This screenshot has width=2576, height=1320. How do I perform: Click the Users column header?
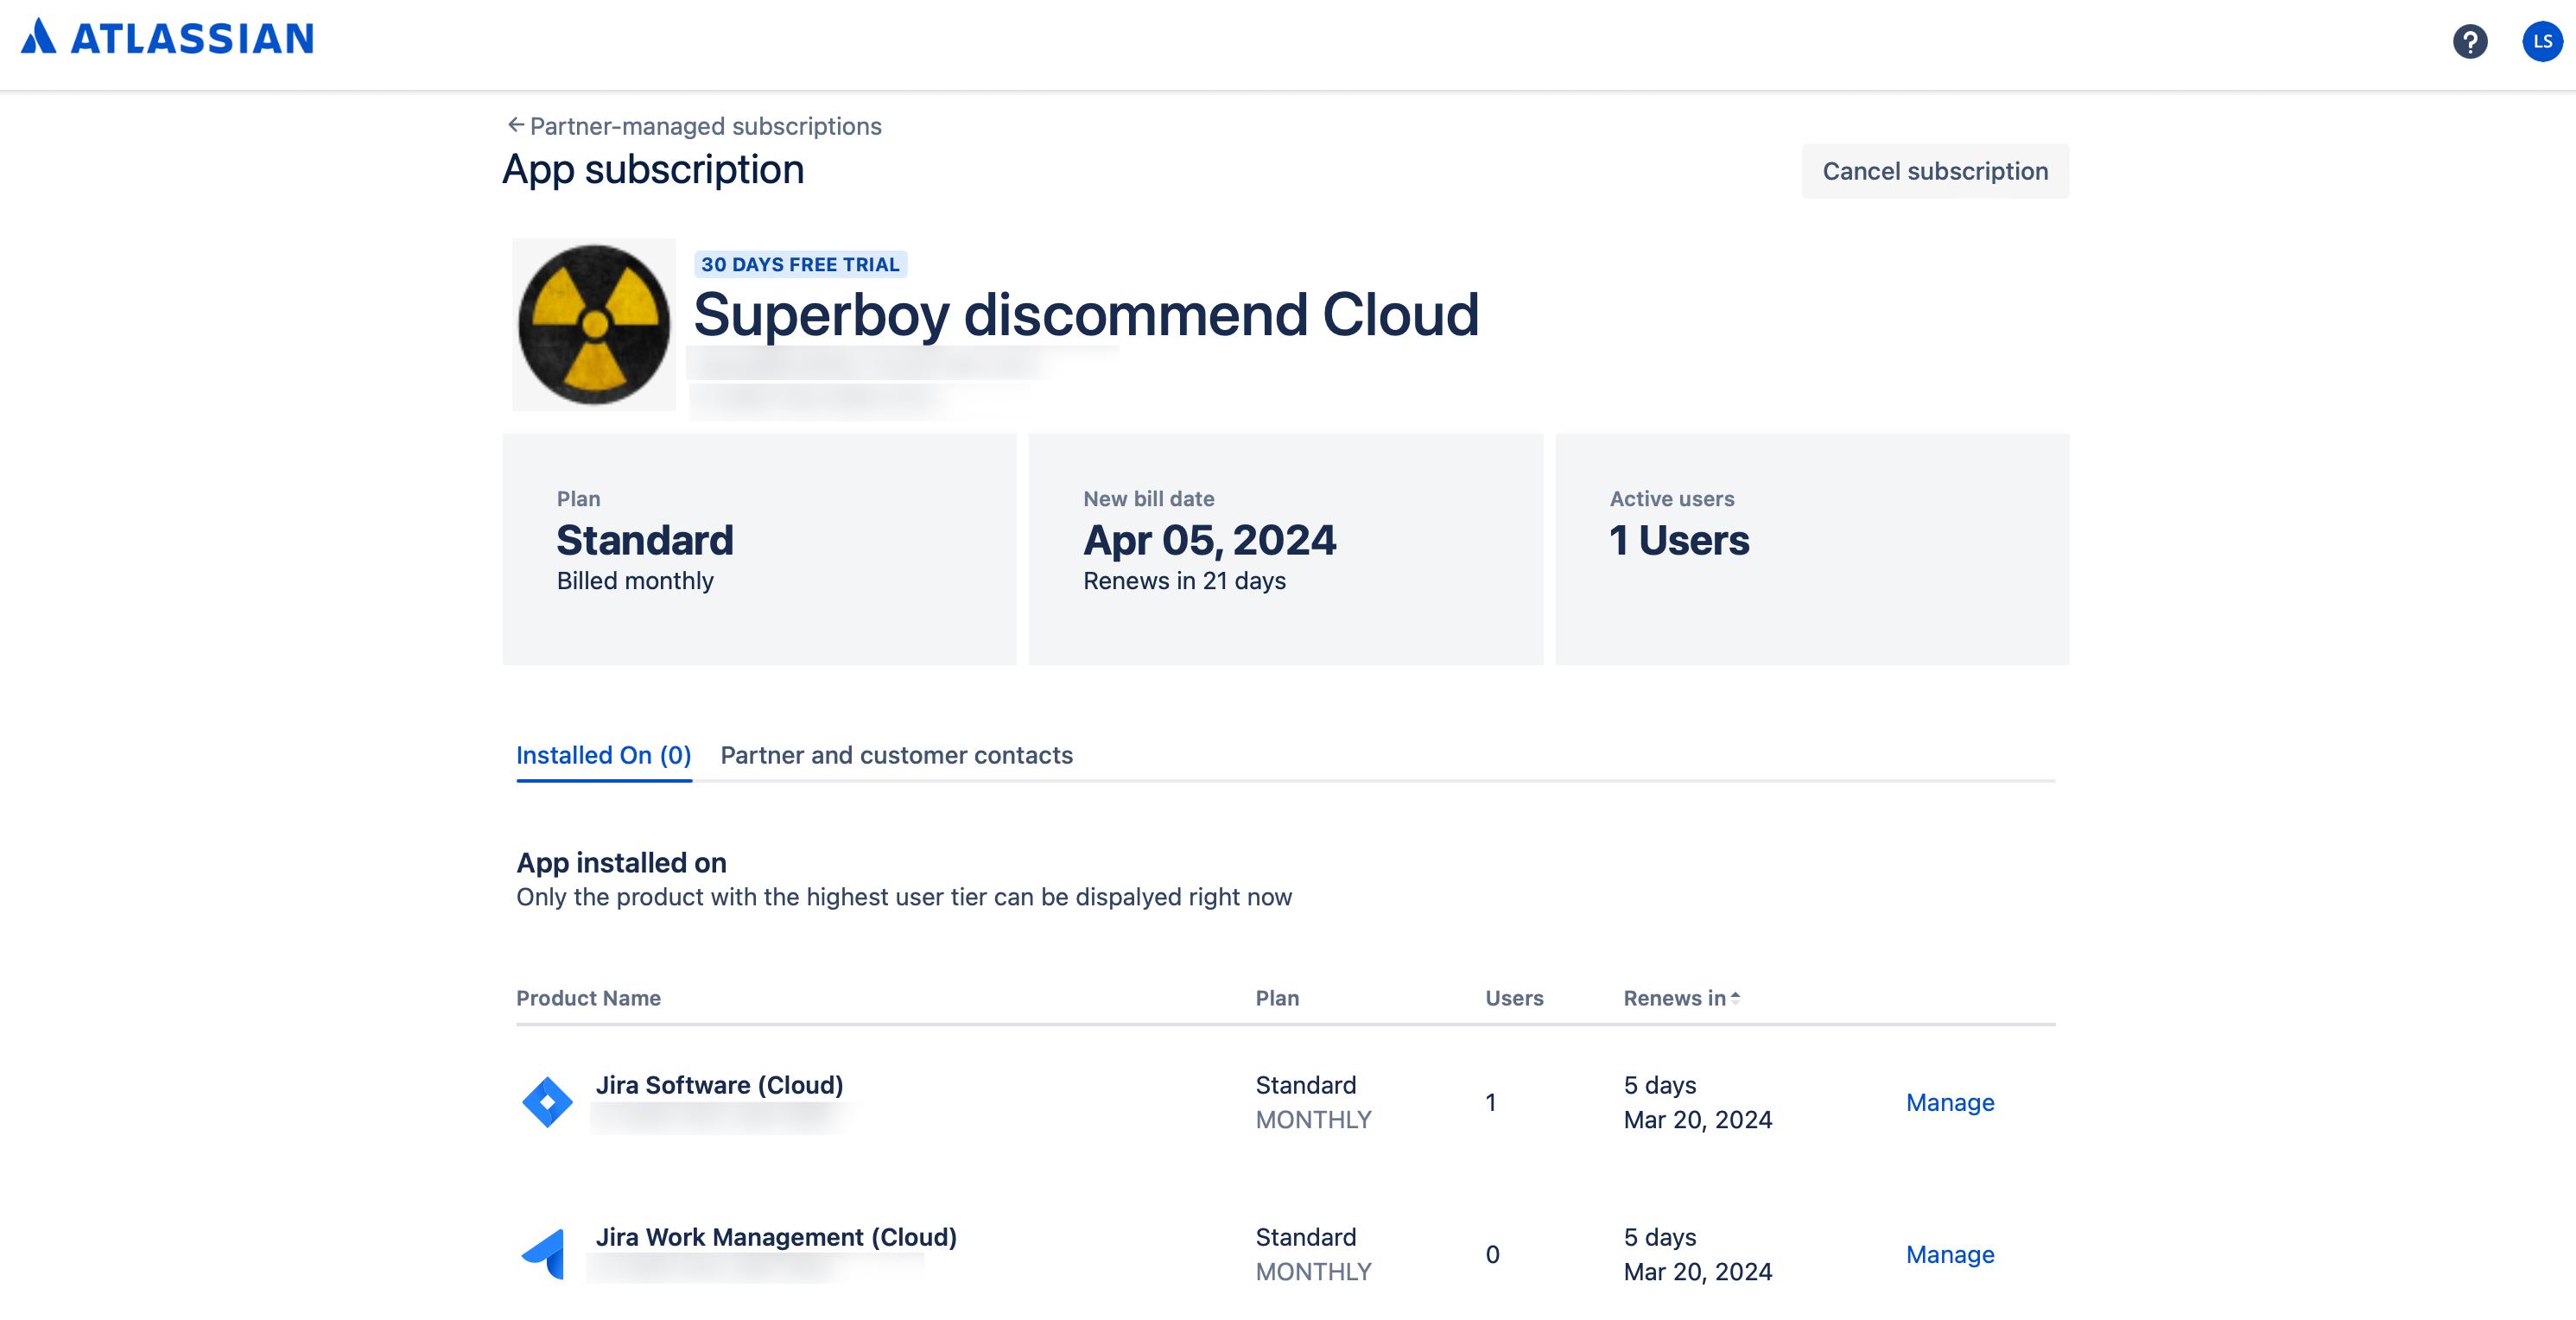(1513, 998)
